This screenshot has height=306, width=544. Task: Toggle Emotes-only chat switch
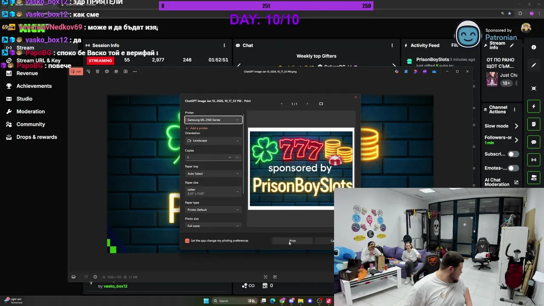[x=513, y=168]
